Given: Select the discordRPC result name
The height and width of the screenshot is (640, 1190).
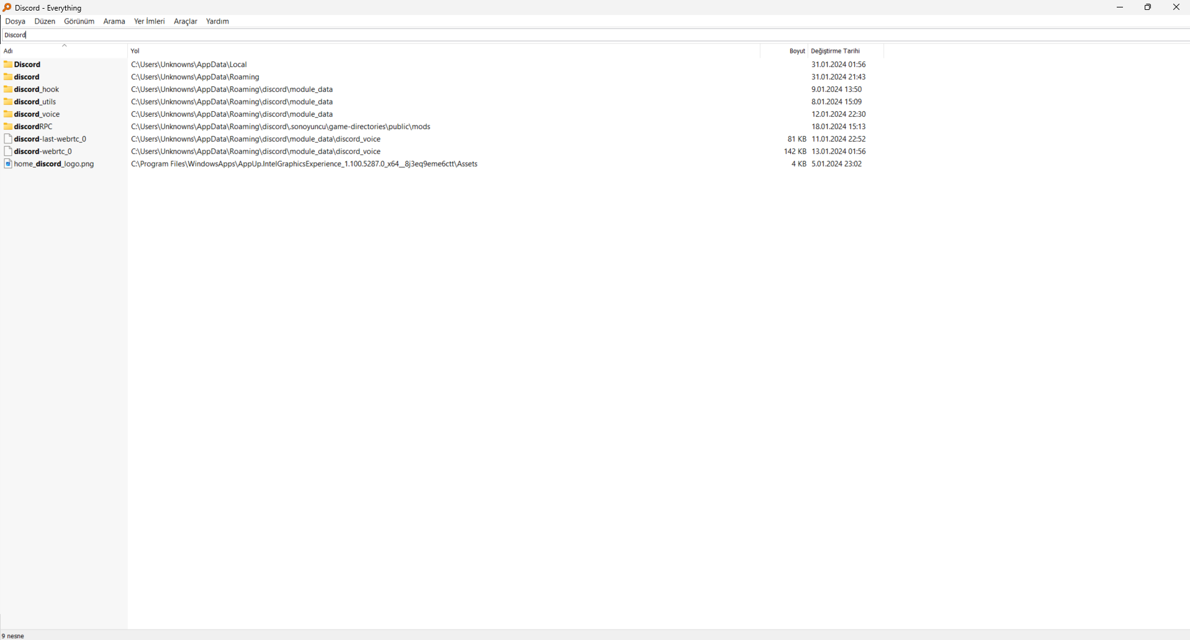Looking at the screenshot, I should 34,127.
